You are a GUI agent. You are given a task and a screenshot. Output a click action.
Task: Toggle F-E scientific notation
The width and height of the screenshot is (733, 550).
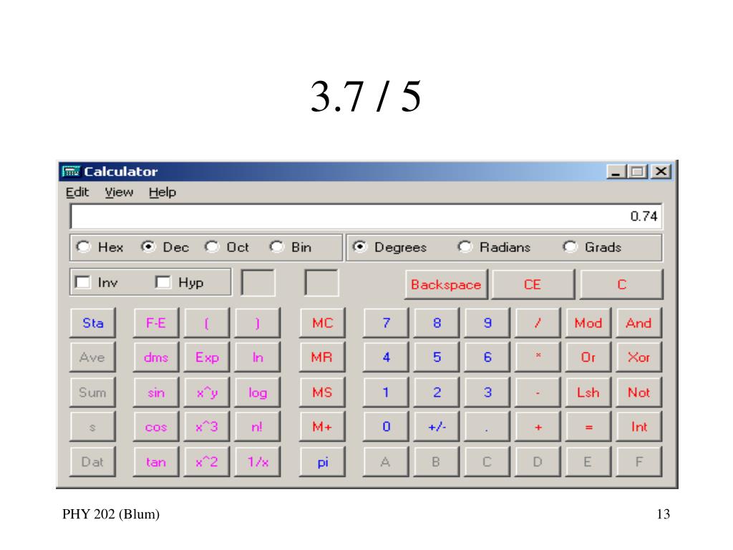pyautogui.click(x=155, y=323)
